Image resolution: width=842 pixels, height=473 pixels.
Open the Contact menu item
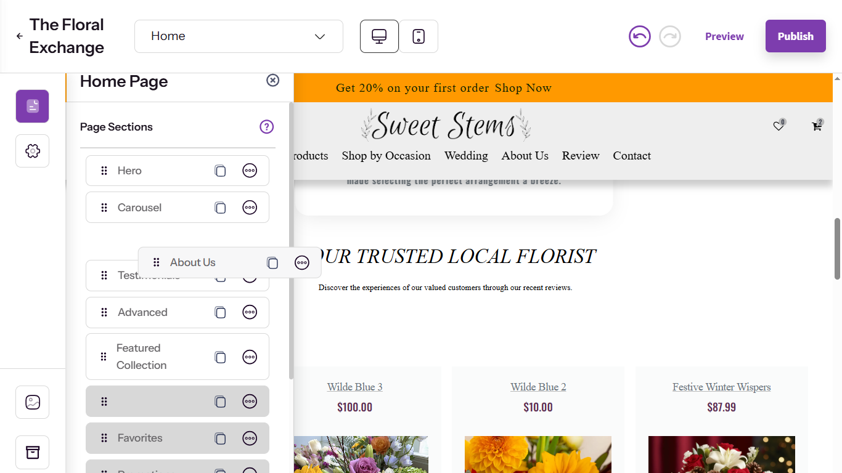[632, 156]
